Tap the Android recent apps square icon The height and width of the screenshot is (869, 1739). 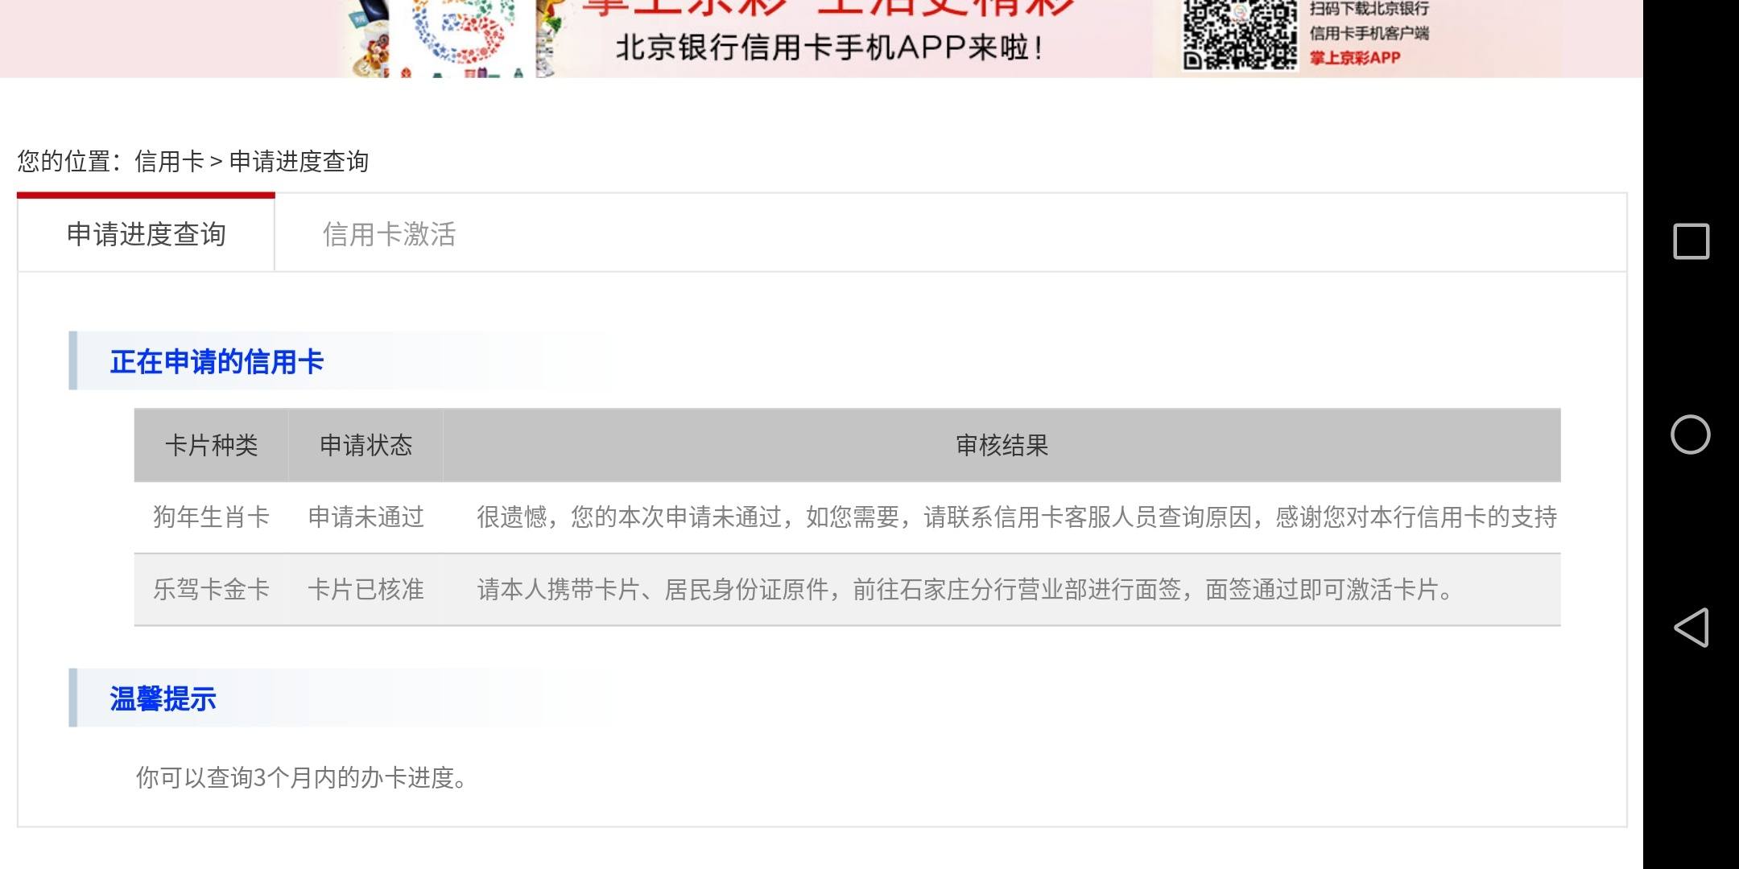[1691, 241]
